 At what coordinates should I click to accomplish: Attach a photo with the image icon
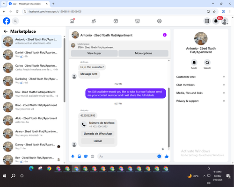[79, 156]
